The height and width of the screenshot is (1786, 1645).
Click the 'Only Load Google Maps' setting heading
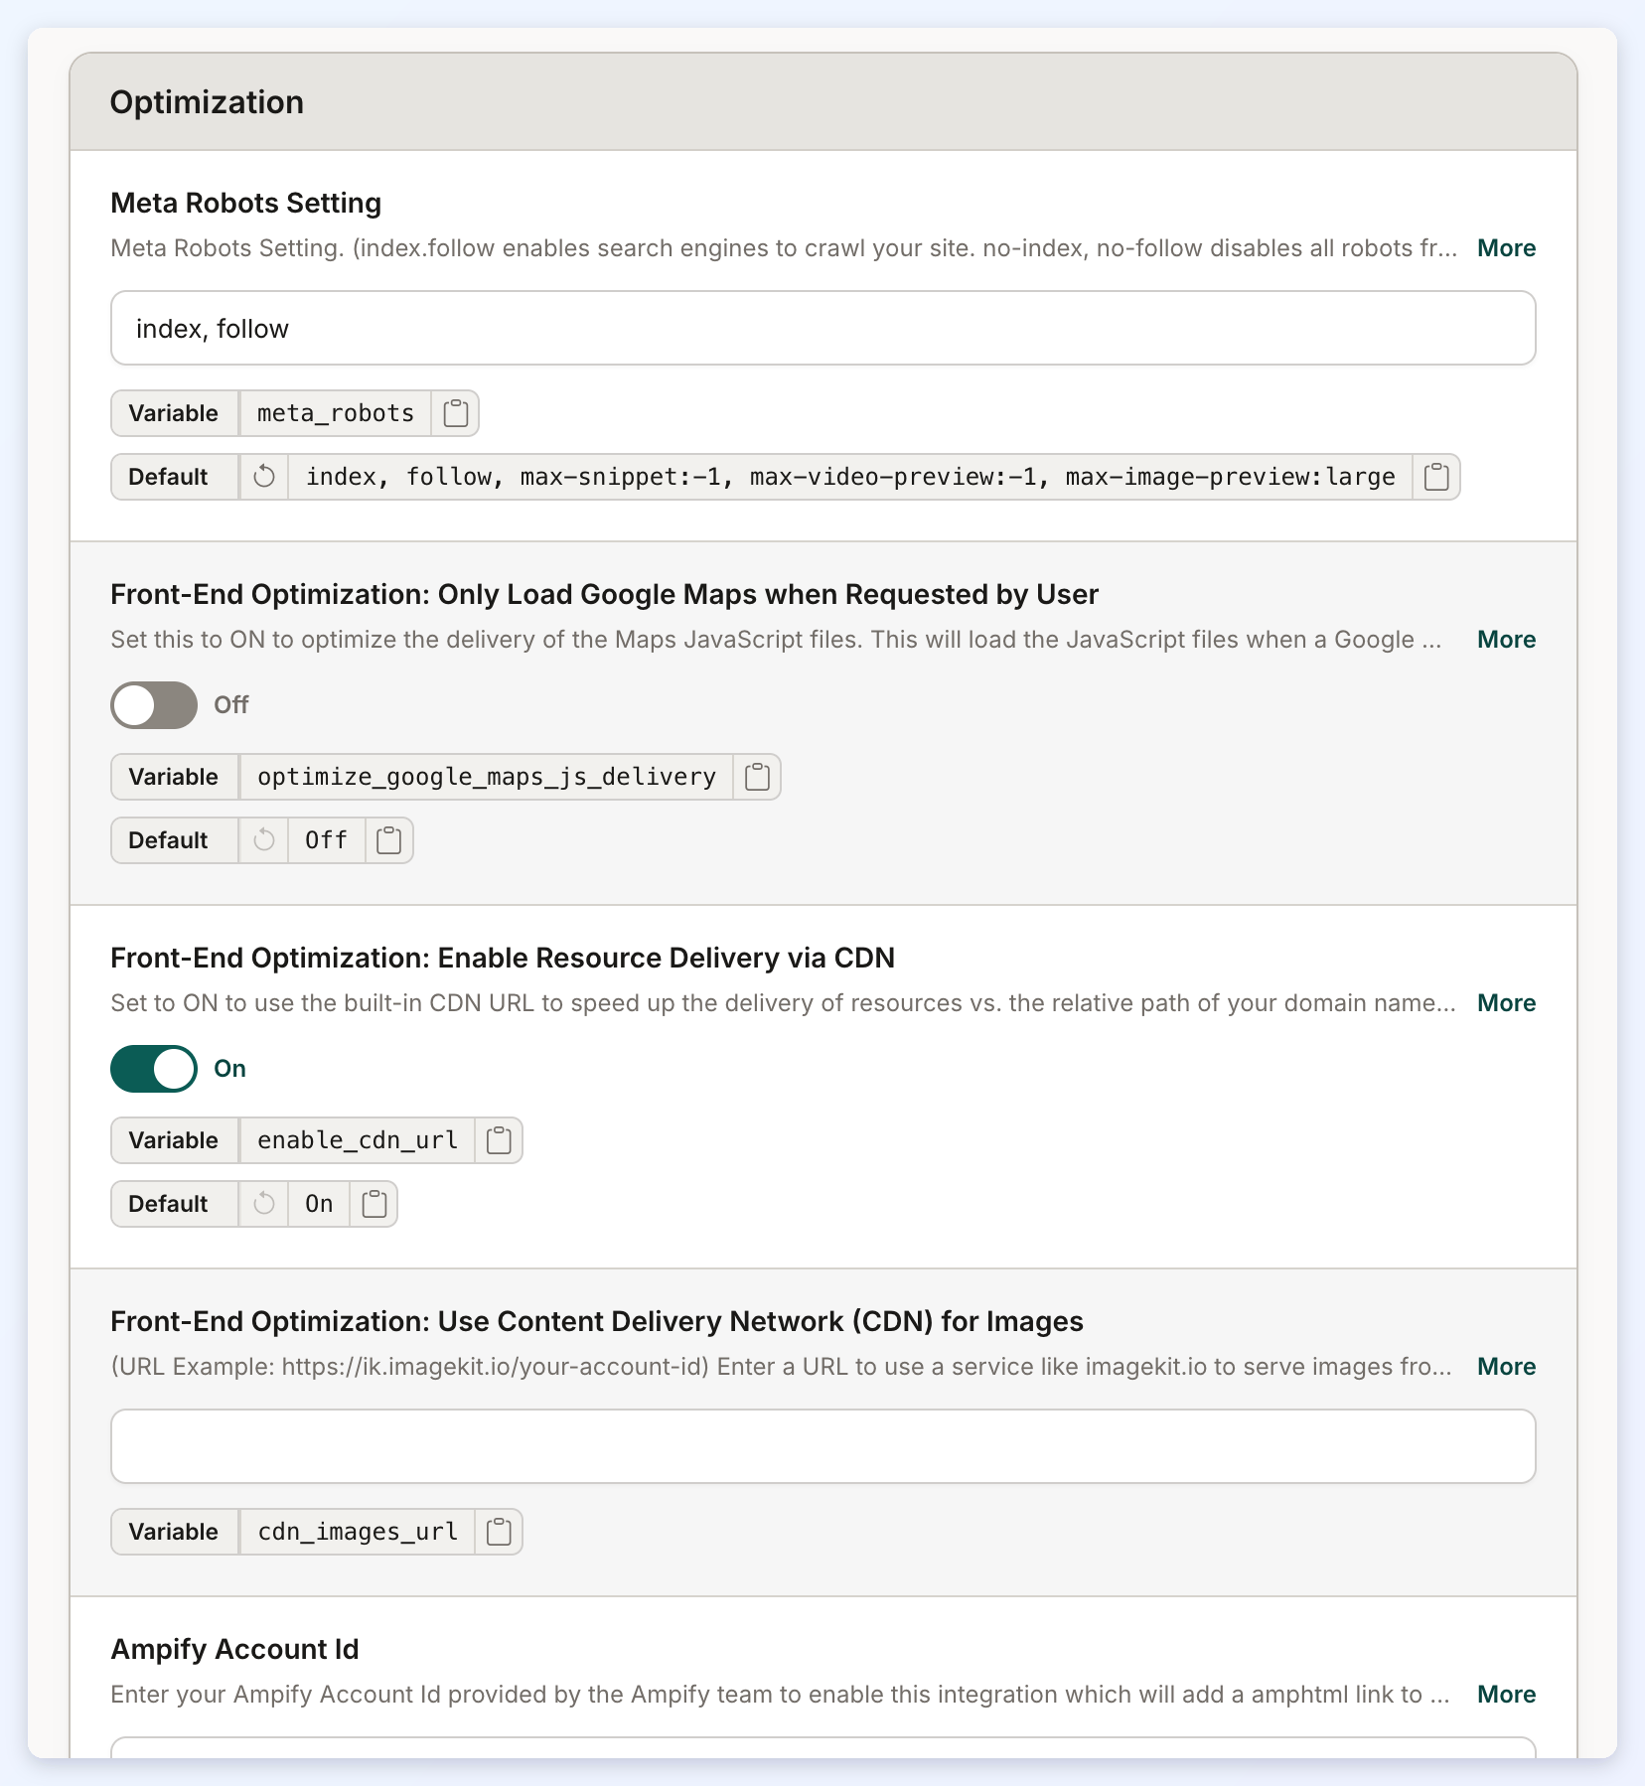pyautogui.click(x=604, y=594)
